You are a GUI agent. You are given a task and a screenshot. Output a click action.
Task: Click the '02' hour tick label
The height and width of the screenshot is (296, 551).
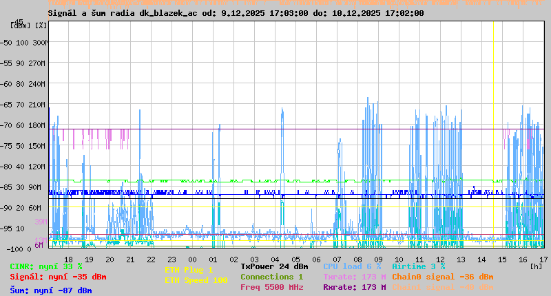pyautogui.click(x=233, y=260)
